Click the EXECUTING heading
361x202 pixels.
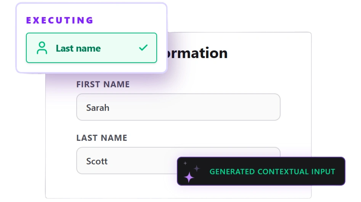(59, 20)
